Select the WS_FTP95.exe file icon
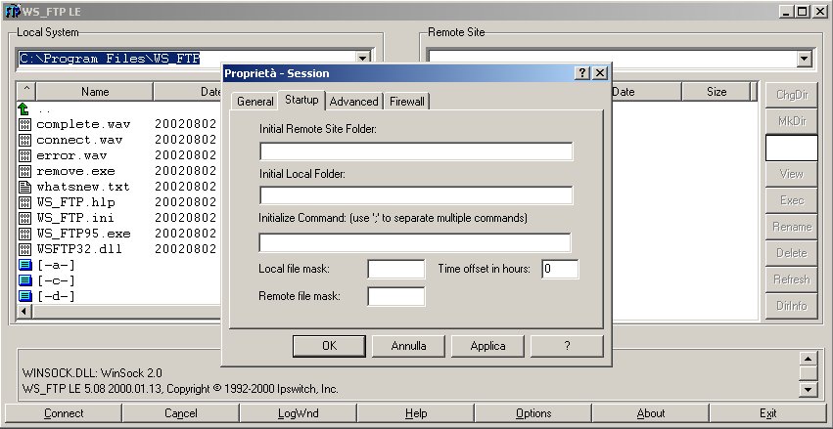This screenshot has height=429, width=833. coord(24,234)
